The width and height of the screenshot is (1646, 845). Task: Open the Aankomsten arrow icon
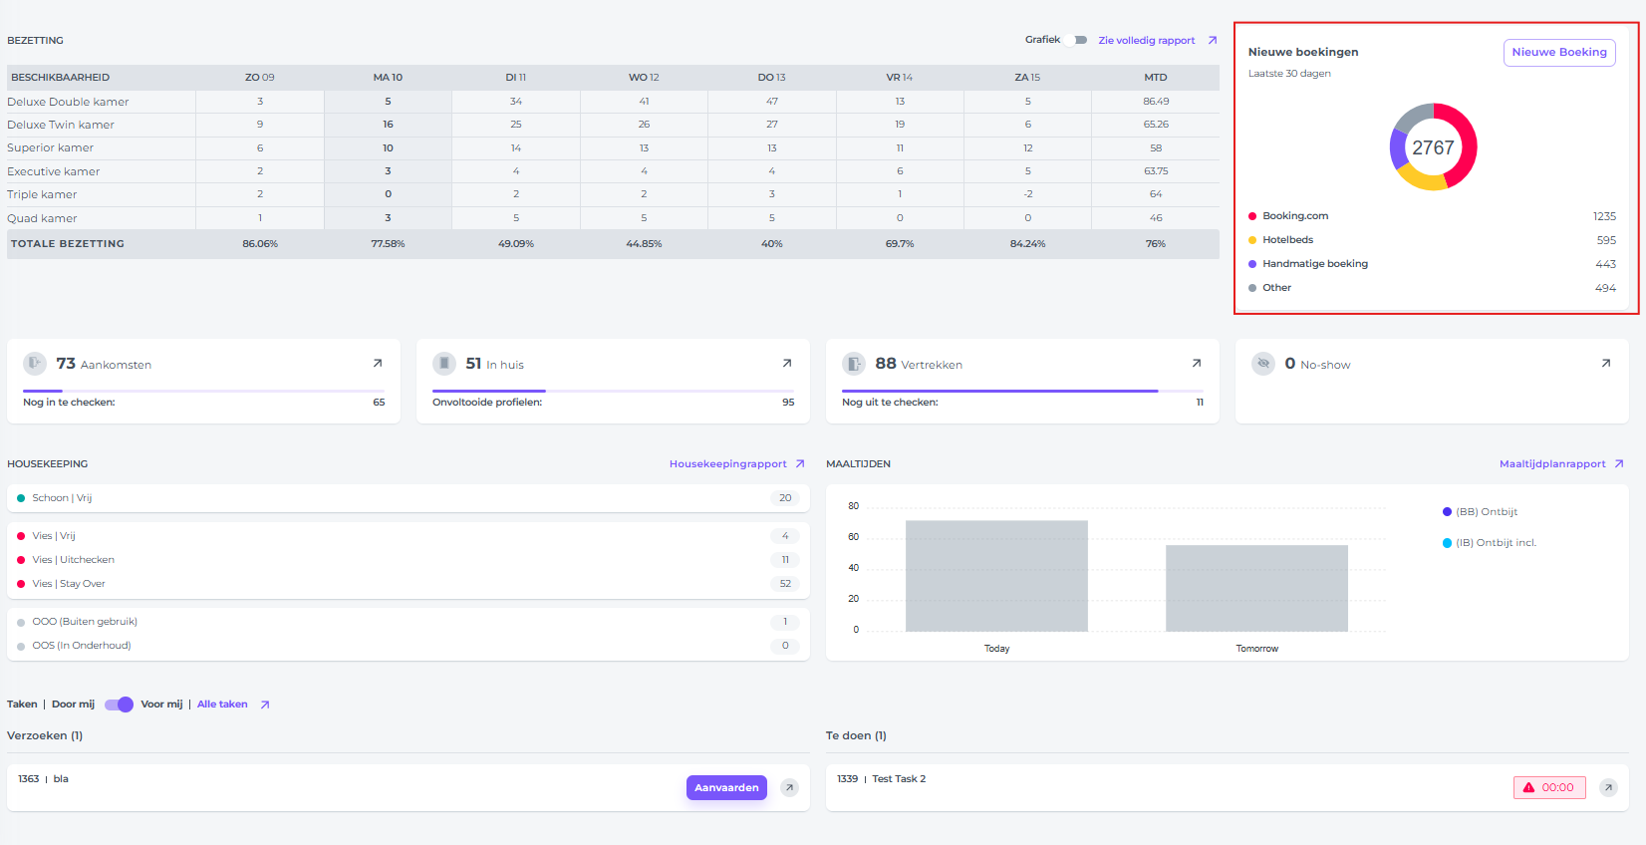tap(378, 364)
